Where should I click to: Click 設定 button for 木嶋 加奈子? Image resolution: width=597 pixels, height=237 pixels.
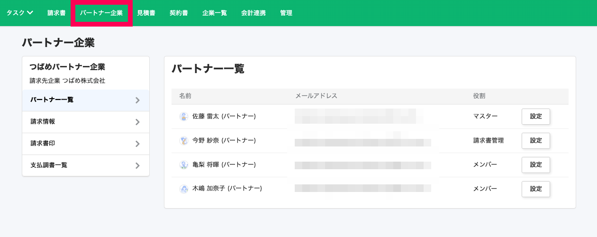tap(536, 189)
